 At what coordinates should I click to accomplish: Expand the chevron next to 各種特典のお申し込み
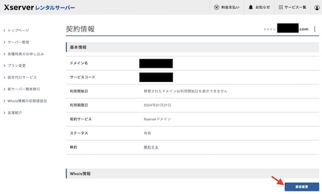[5, 54]
